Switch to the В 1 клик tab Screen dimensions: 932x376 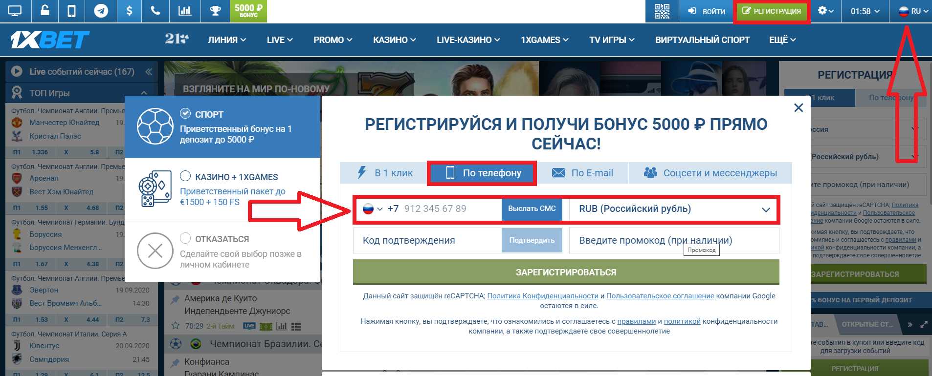pyautogui.click(x=384, y=173)
